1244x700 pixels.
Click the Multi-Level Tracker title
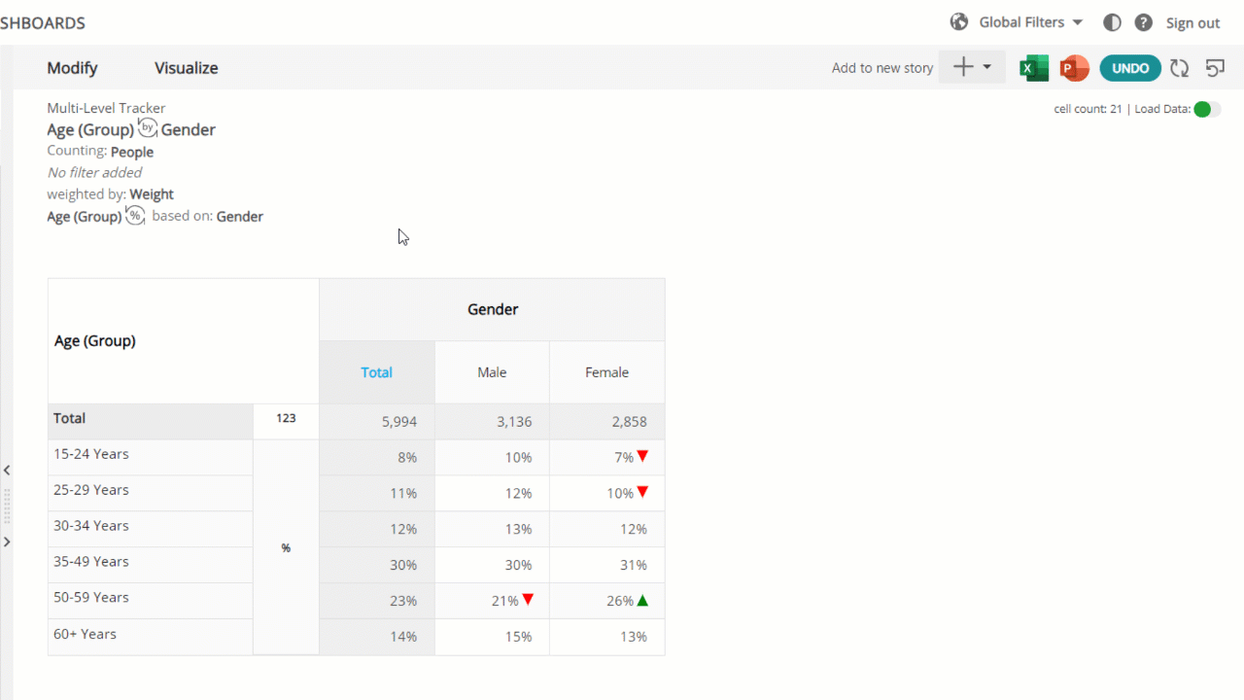click(x=106, y=108)
